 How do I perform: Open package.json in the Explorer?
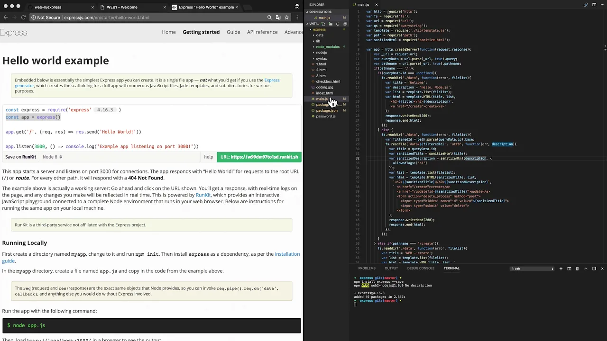(327, 110)
